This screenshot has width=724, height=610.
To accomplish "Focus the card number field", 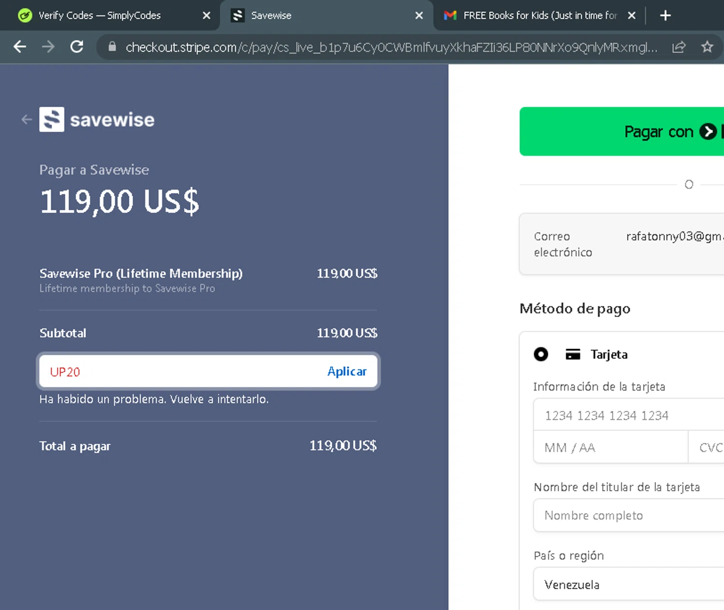I will click(629, 415).
